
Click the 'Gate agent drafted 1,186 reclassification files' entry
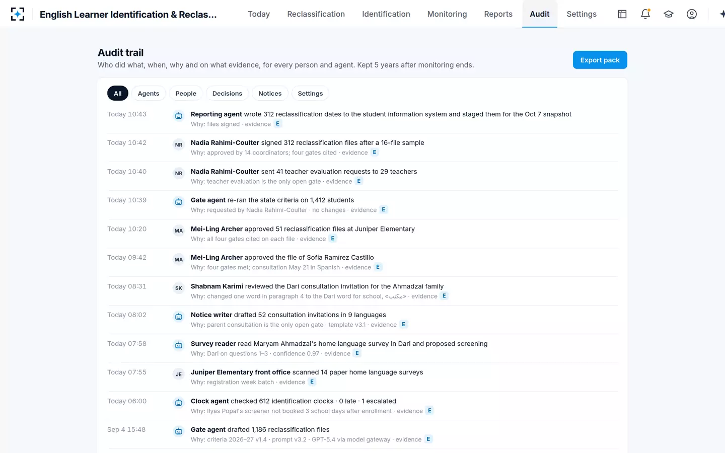pos(362,434)
